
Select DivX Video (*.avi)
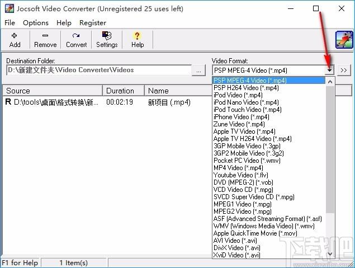269,248
